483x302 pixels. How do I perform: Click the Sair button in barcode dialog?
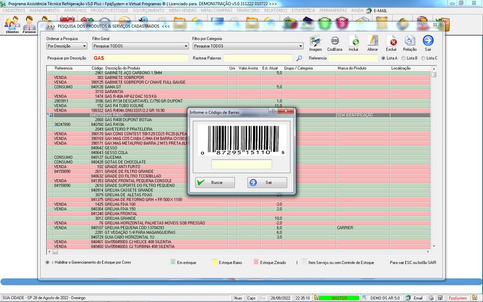point(267,182)
